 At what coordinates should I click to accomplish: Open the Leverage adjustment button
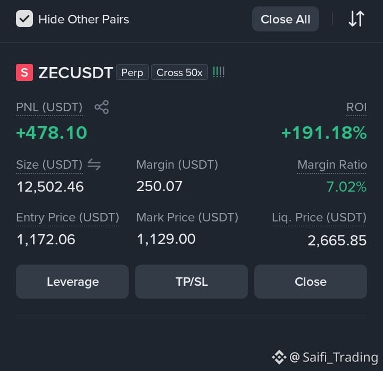pyautogui.click(x=72, y=282)
